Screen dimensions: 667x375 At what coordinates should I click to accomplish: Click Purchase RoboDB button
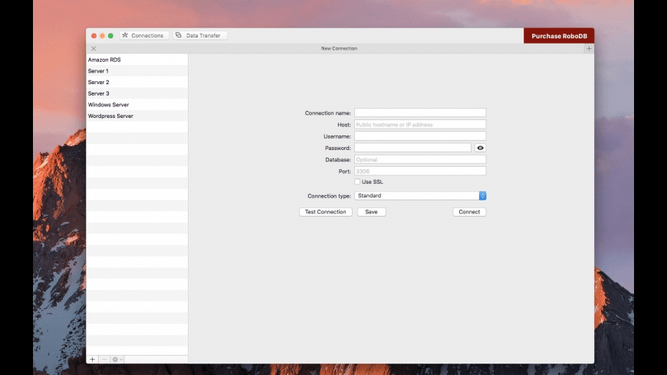[559, 36]
